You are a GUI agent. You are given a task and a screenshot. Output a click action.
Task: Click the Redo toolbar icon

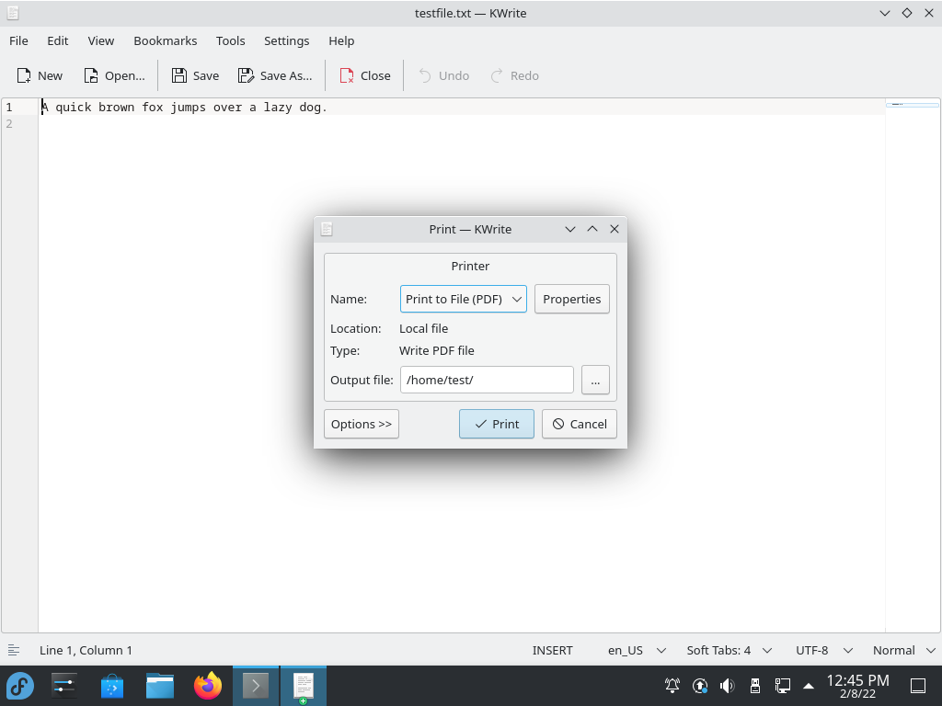pos(497,75)
